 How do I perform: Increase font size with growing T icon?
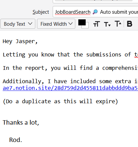[118, 24]
